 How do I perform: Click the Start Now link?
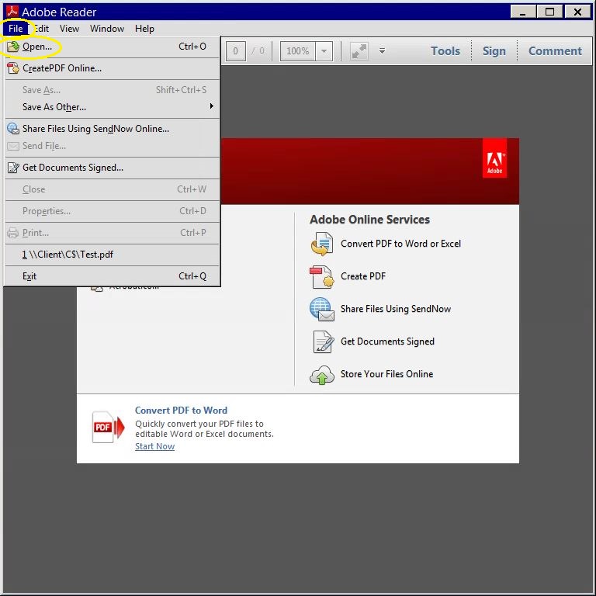154,446
